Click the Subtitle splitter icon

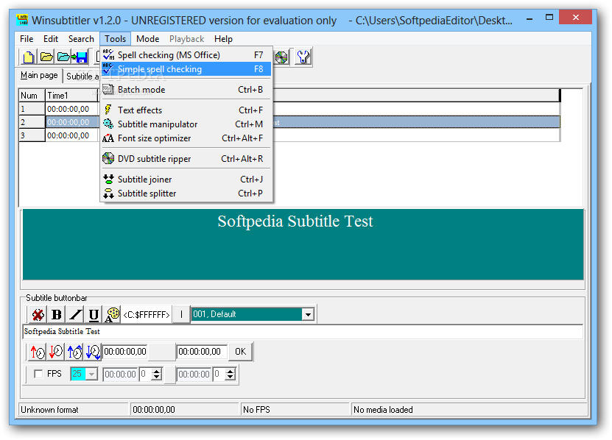pyautogui.click(x=108, y=194)
